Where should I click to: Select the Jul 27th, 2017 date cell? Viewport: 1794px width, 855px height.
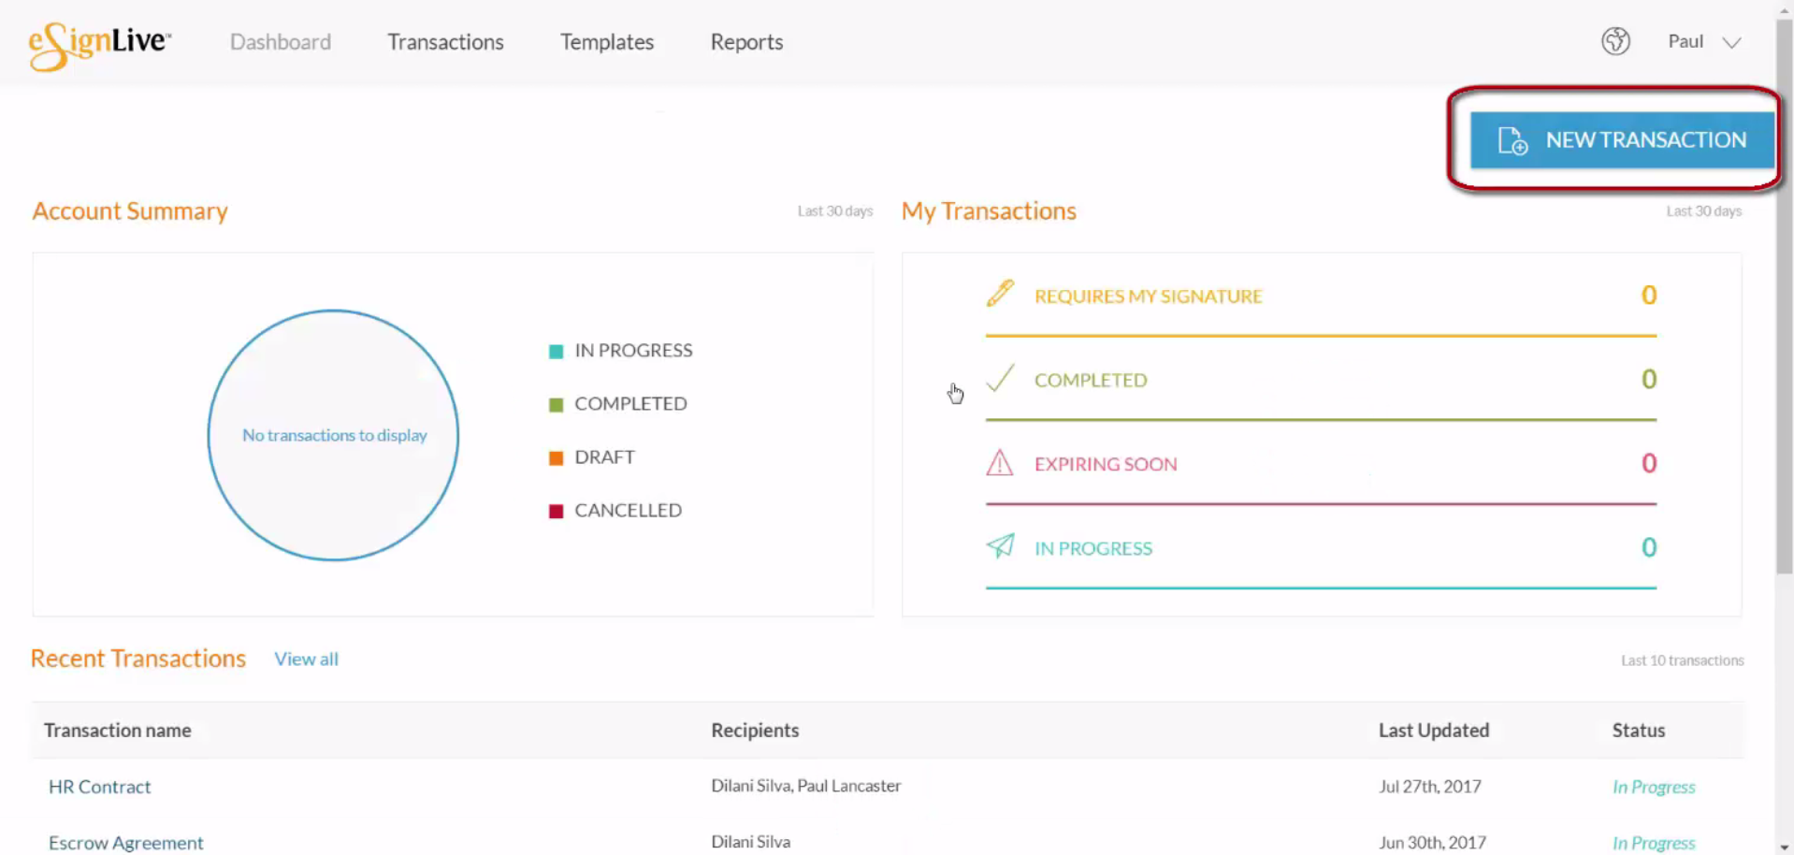point(1429,787)
